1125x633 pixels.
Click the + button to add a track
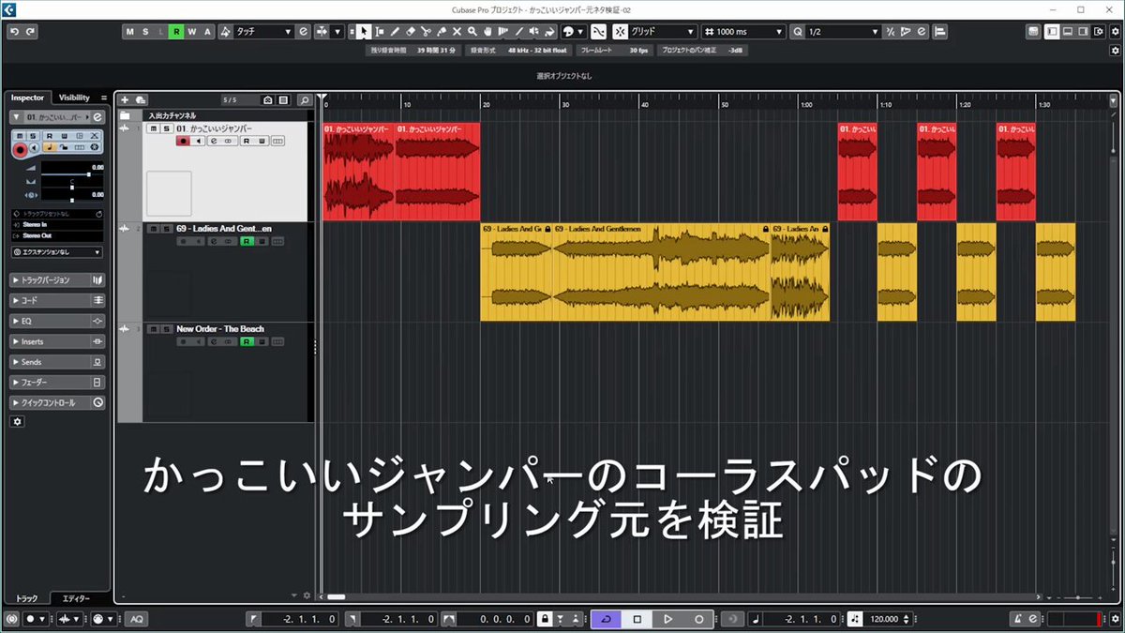(x=125, y=99)
